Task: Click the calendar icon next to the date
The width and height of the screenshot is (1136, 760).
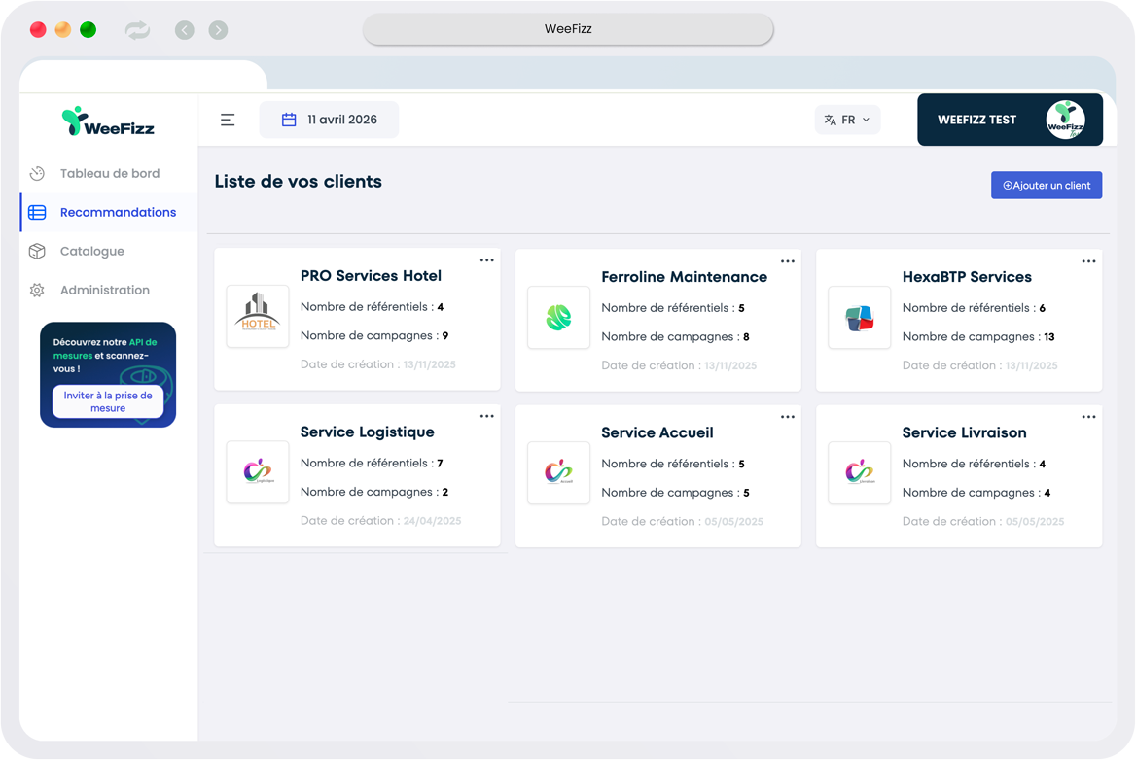Action: tap(287, 120)
